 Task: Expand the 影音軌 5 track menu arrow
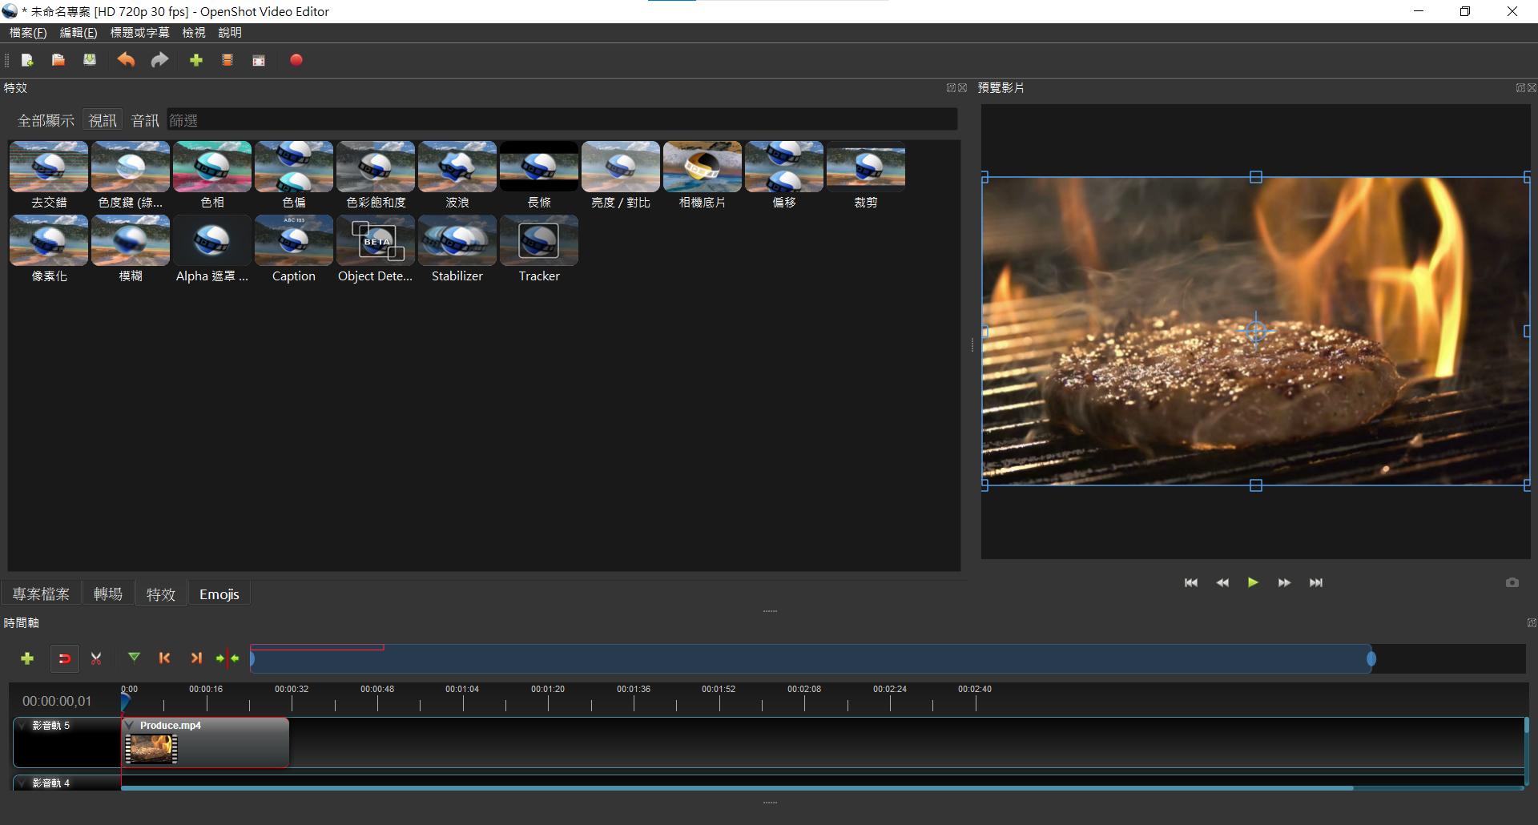click(22, 726)
